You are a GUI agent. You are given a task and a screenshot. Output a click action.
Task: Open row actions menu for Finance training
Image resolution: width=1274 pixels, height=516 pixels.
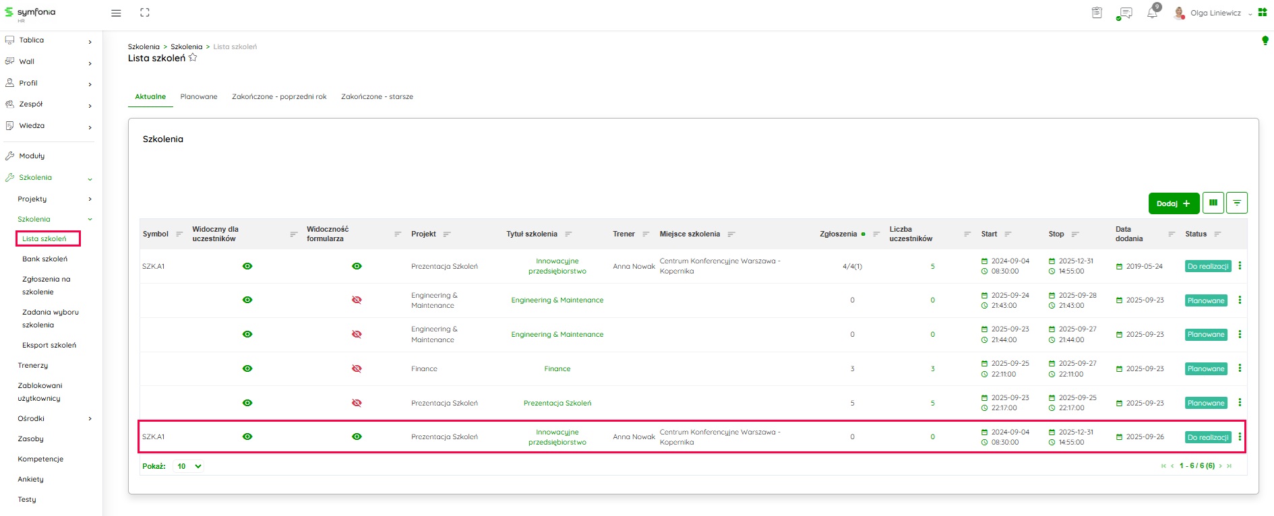click(1240, 368)
